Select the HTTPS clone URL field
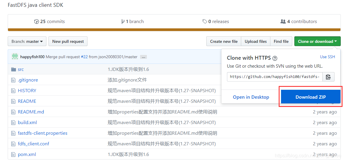 pos(275,77)
